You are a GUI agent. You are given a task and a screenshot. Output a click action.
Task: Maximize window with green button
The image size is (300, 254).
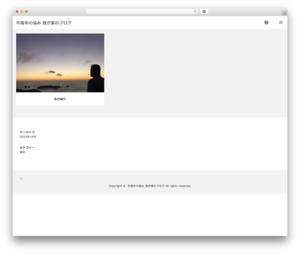pos(26,12)
